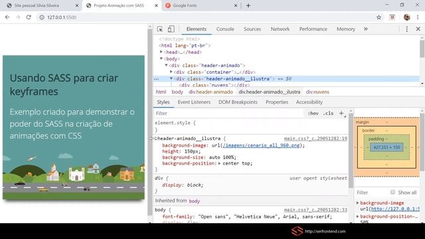Activate the inspect element picker tool
Screen dimensions: 425x239
pos(159,29)
